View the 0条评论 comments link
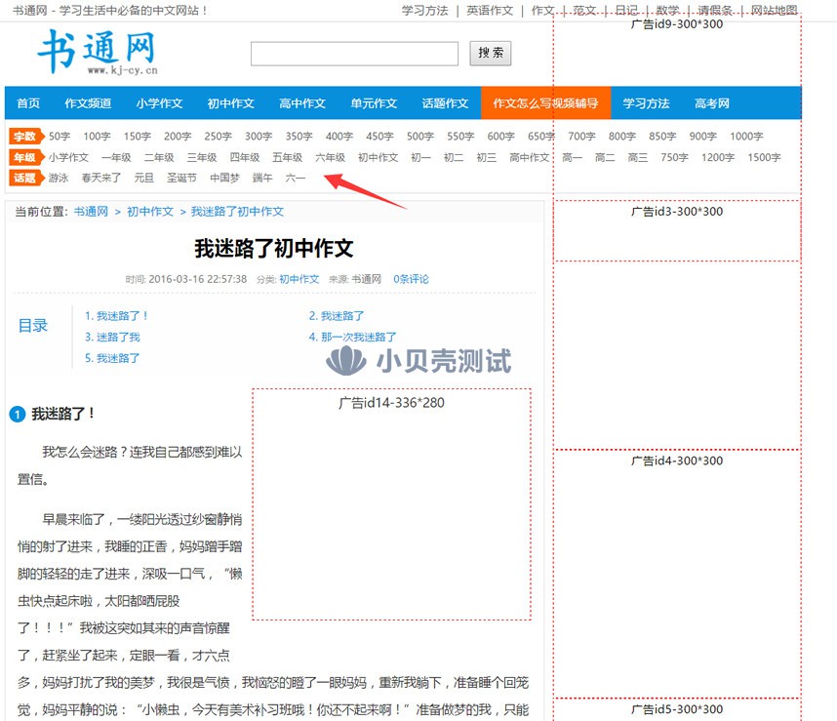Viewport: 837px width, 721px height. point(411,279)
